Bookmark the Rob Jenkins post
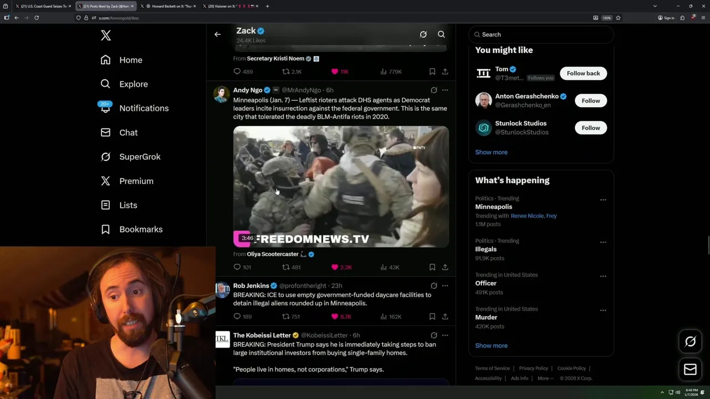The height and width of the screenshot is (399, 710). (432, 316)
